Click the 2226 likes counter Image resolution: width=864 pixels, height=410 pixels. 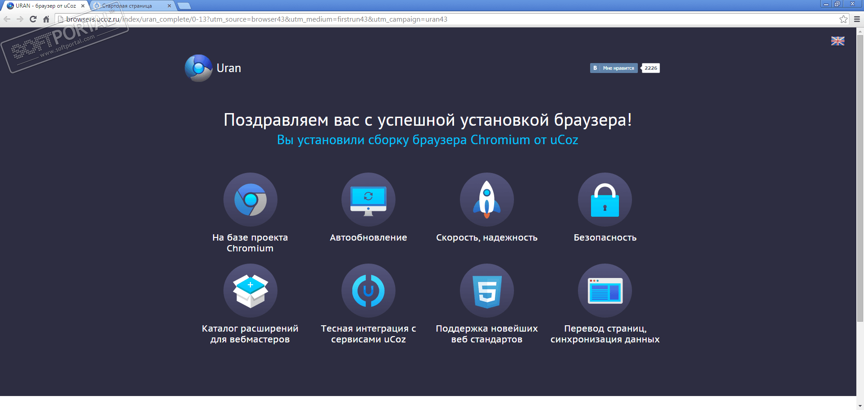pos(650,68)
